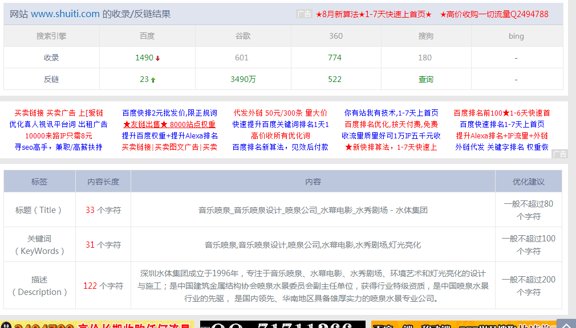
Task: Open the www.shuiti.com site link
Action: click(x=65, y=14)
